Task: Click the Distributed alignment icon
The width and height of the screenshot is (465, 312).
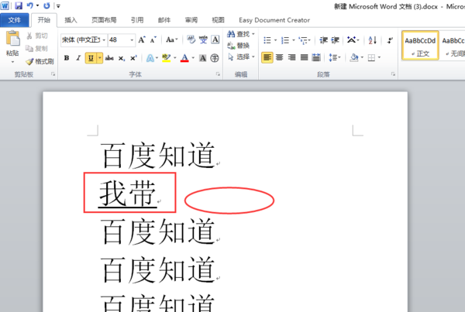Action: [316, 57]
